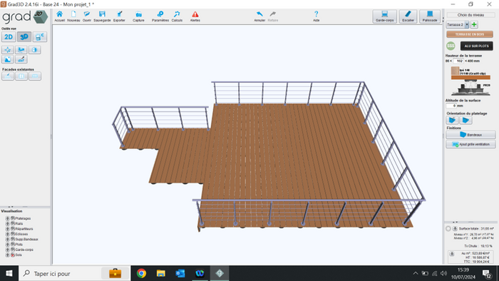Open the Escalier tab

(408, 16)
